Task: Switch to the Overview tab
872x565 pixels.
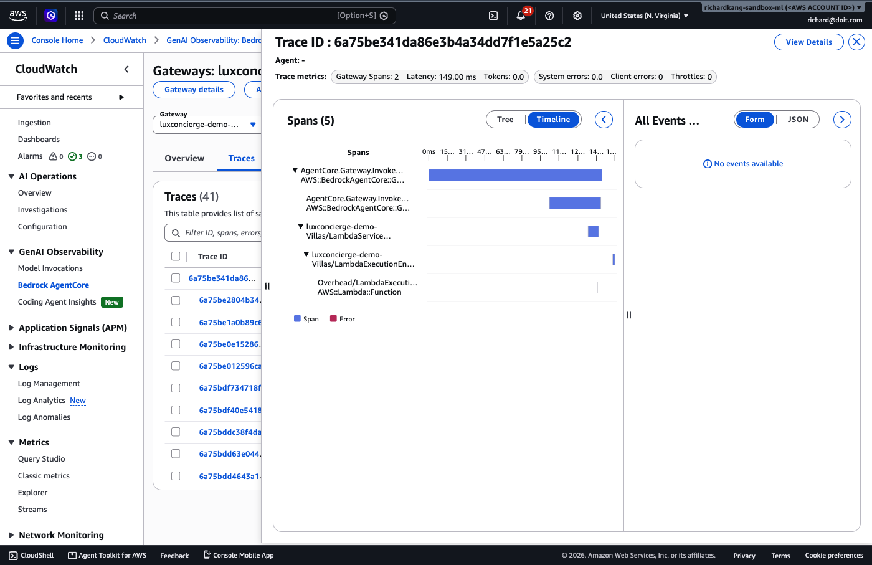Action: click(184, 158)
